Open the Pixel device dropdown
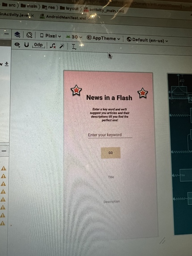 [x=50, y=36]
